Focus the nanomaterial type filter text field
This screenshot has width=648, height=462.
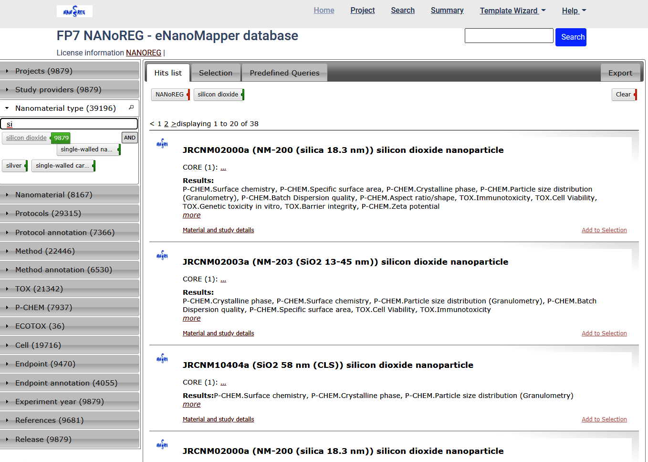point(70,124)
